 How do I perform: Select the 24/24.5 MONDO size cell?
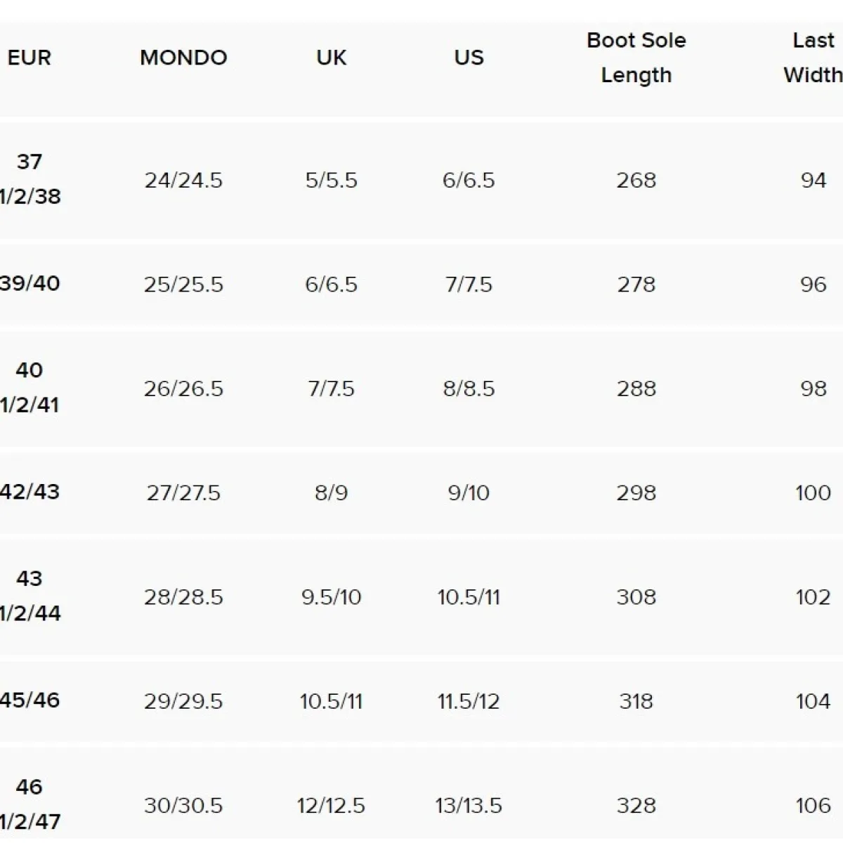tap(183, 181)
